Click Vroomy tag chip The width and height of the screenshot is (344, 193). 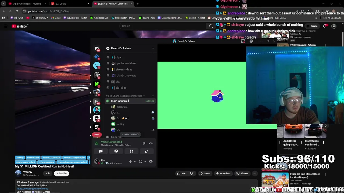click(x=20, y=157)
